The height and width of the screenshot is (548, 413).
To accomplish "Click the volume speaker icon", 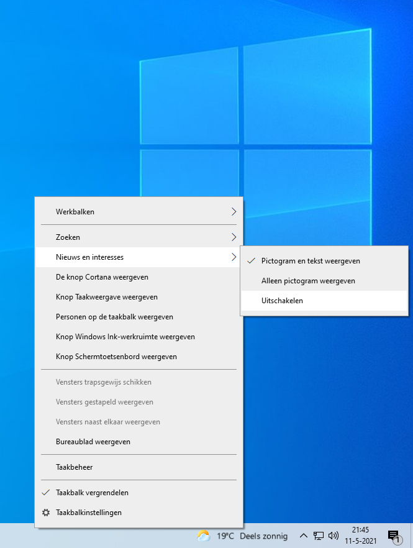I will click(x=334, y=536).
